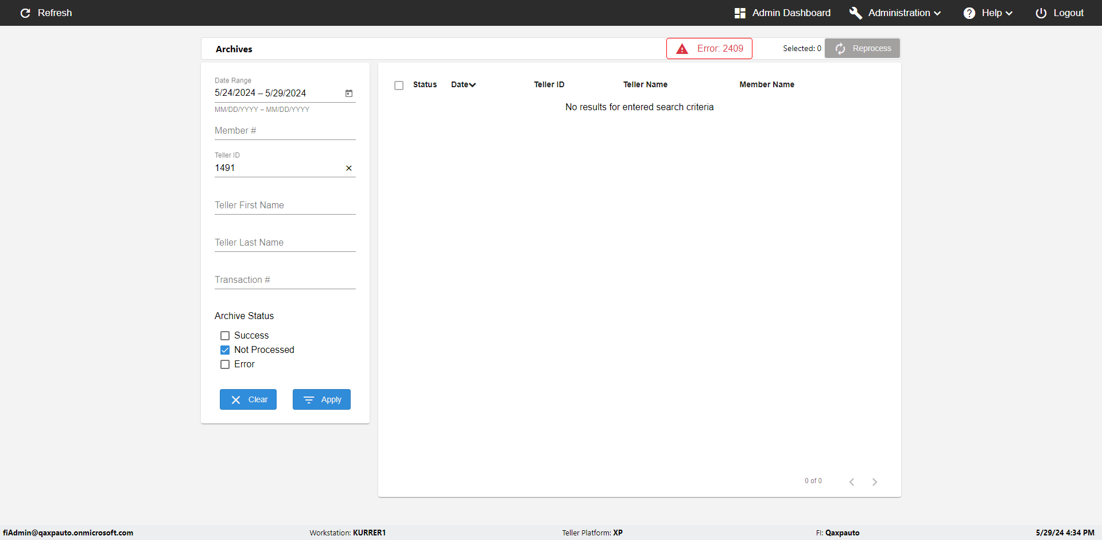1102x540 pixels.
Task: Click the red Error warning triangle icon
Action: pos(682,49)
